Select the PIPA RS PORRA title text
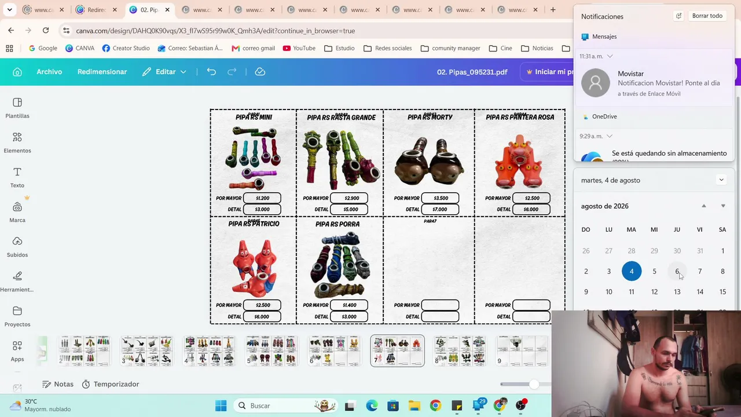This screenshot has width=741, height=417. [x=338, y=224]
